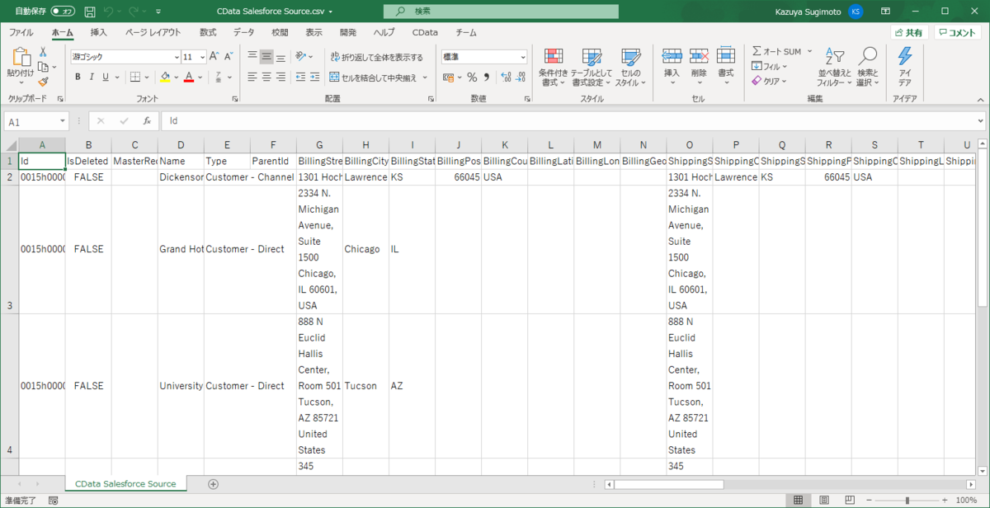This screenshot has height=508, width=990.
Task: Apply comma style format
Action: (x=486, y=77)
